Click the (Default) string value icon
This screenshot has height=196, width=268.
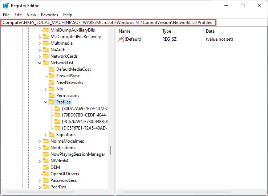(121, 39)
